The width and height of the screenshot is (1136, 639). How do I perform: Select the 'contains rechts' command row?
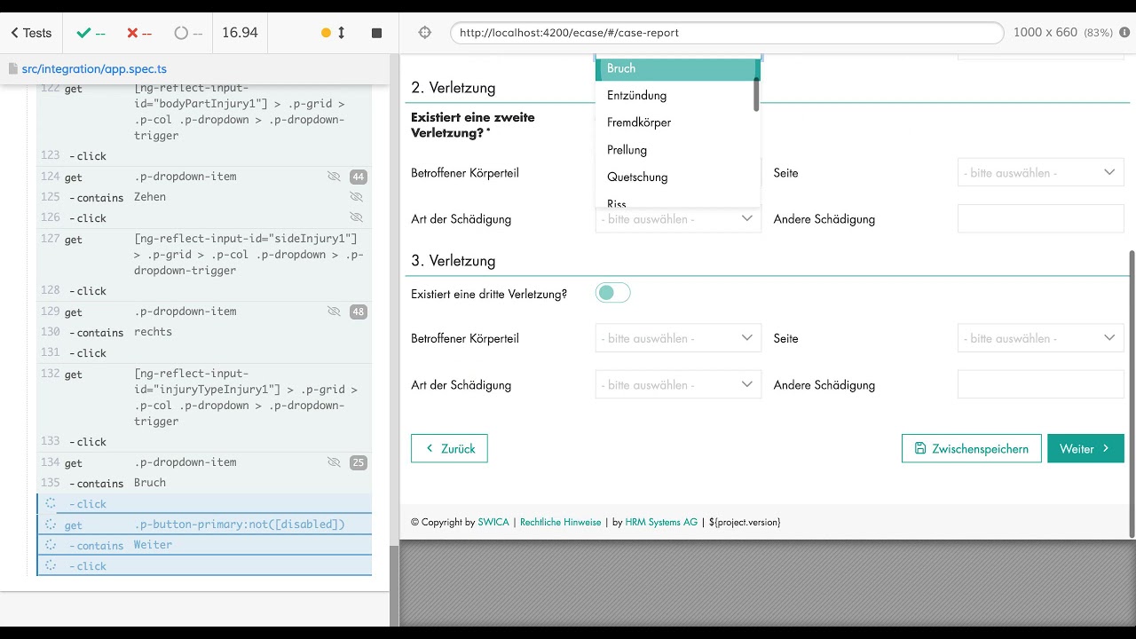coord(204,332)
